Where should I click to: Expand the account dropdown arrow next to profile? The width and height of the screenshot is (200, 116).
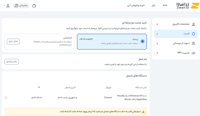(x=4, y=6)
